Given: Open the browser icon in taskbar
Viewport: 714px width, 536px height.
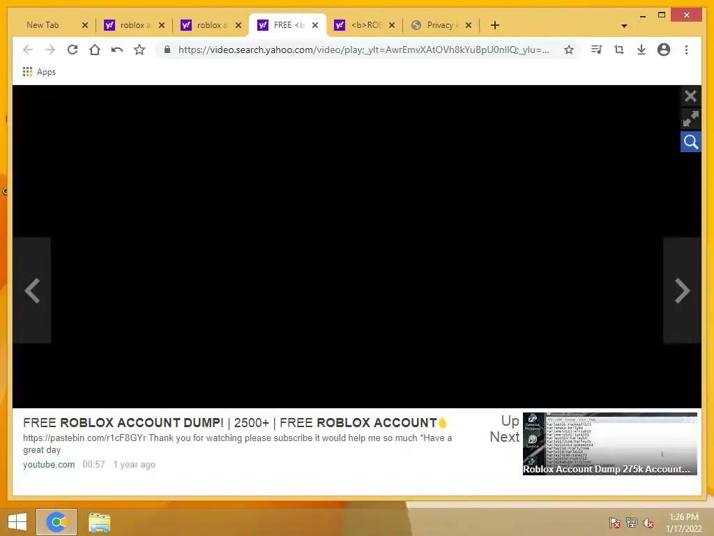Looking at the screenshot, I should pos(56,522).
